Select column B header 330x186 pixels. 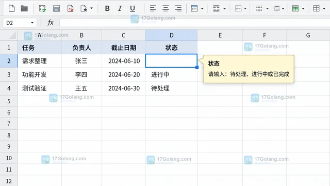[81, 35]
